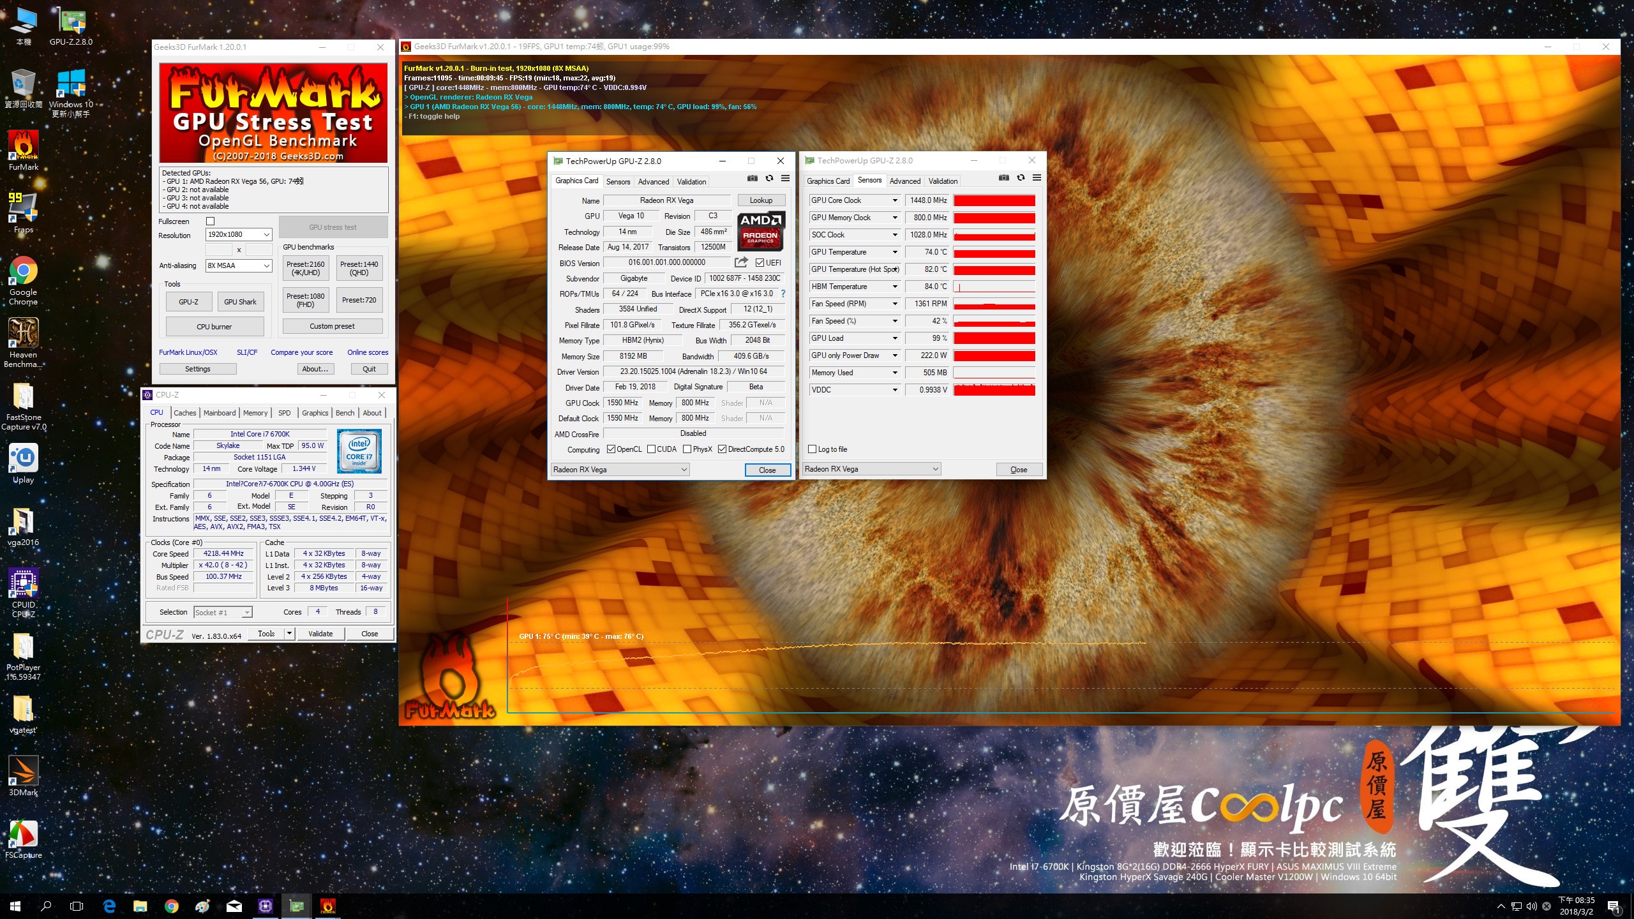Open the Recycle Bin desktop icon

point(23,89)
